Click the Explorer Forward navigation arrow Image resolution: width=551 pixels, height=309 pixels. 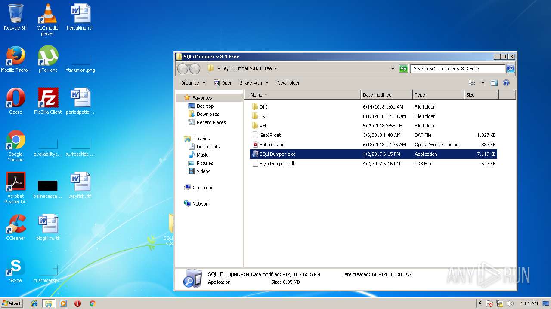click(x=195, y=69)
